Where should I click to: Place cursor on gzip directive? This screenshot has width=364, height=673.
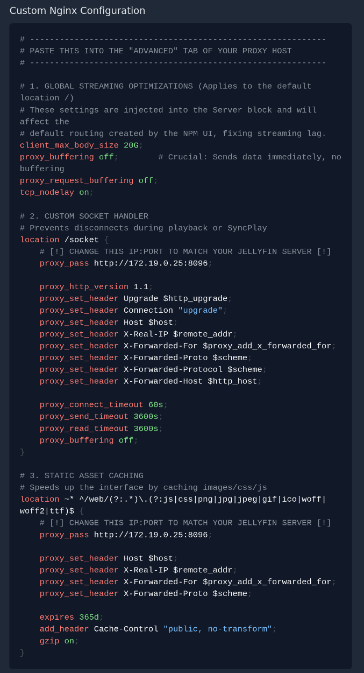(x=49, y=641)
